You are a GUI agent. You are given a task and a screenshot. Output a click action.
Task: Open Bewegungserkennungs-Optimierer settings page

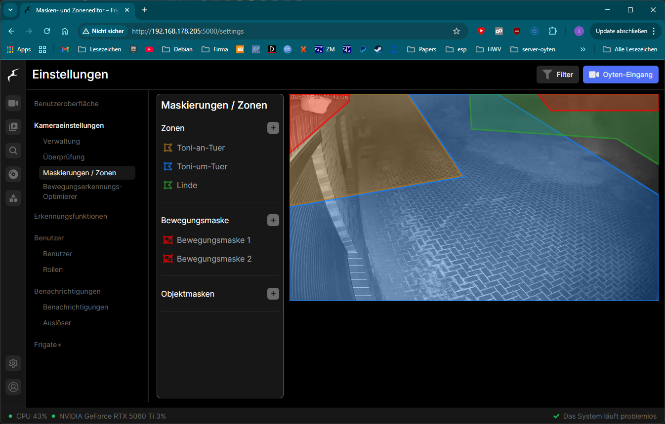coord(82,192)
